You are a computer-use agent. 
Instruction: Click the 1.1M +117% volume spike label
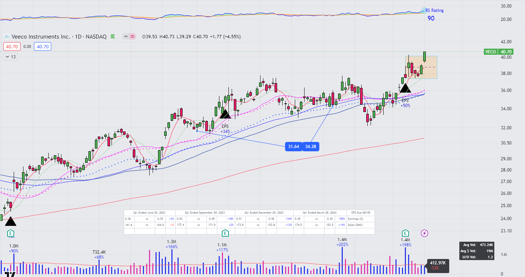point(222,247)
